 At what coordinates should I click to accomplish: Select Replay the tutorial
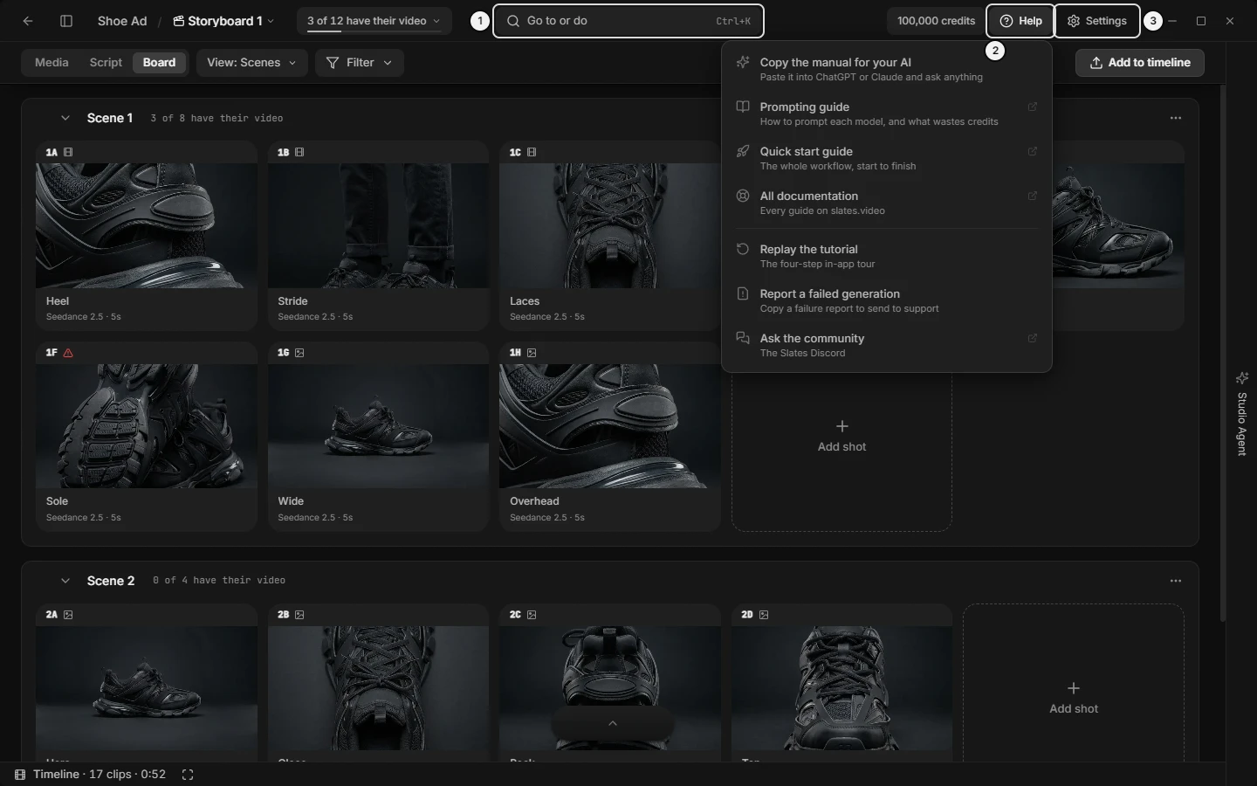click(x=887, y=256)
